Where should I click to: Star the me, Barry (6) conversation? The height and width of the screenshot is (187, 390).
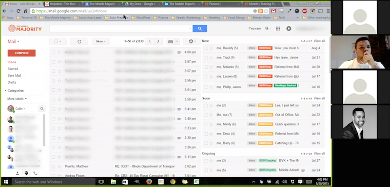pyautogui.click(x=211, y=143)
